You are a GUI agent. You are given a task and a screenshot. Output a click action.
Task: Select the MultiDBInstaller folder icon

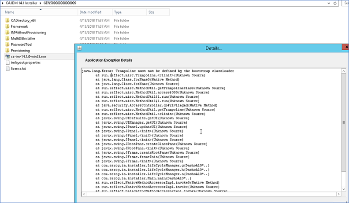[x=7, y=38]
